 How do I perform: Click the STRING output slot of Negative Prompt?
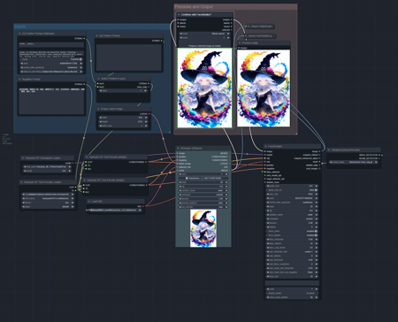tap(84, 84)
